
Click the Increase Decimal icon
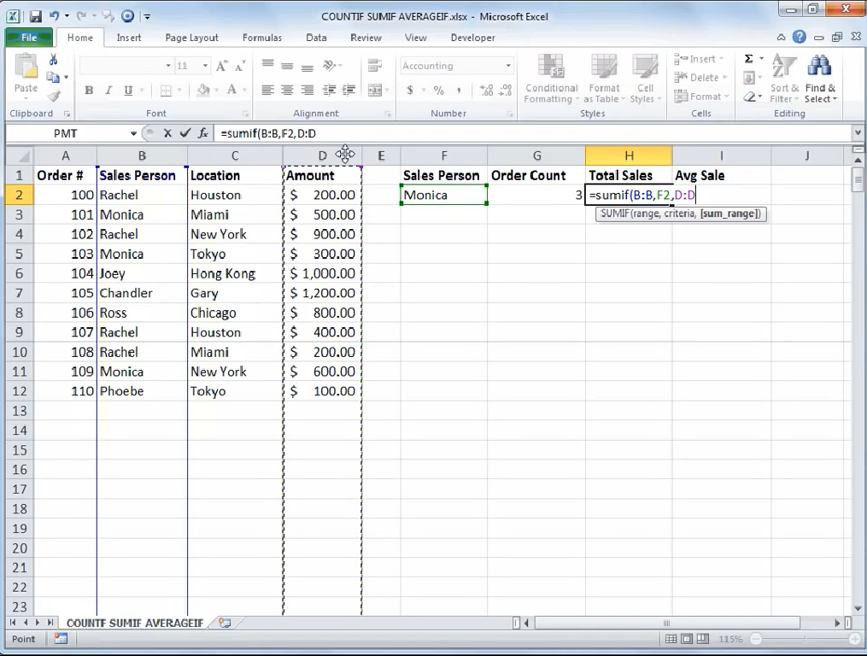click(x=484, y=89)
